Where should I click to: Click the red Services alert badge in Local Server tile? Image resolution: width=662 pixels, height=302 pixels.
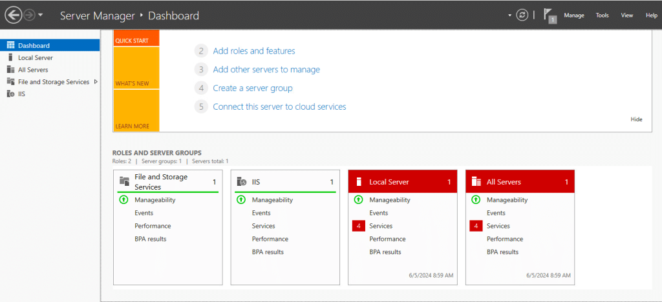tap(359, 226)
